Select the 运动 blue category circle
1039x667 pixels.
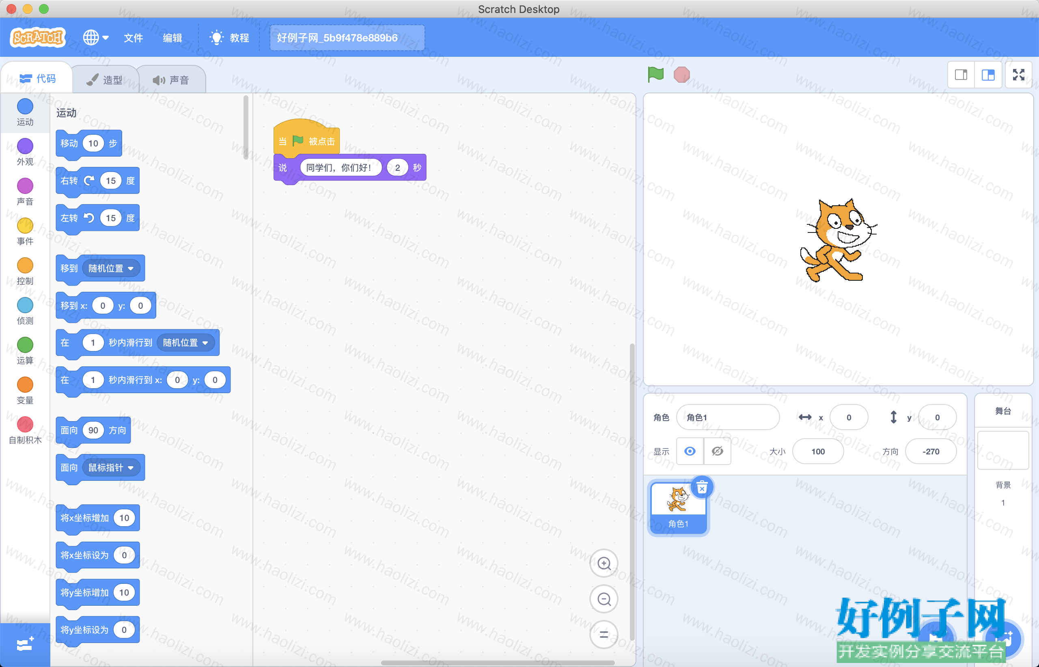click(25, 107)
